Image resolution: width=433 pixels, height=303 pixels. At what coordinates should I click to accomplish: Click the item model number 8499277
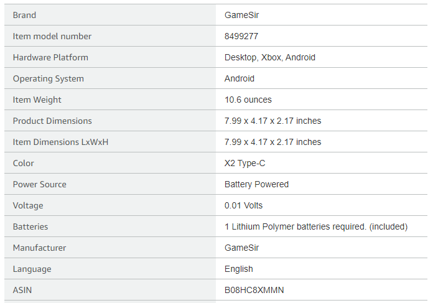(x=241, y=36)
